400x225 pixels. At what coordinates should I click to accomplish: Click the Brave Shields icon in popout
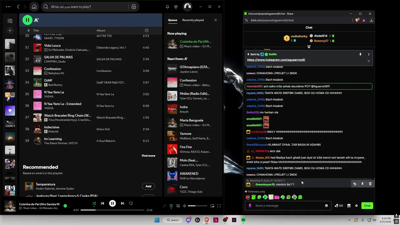click(x=357, y=20)
